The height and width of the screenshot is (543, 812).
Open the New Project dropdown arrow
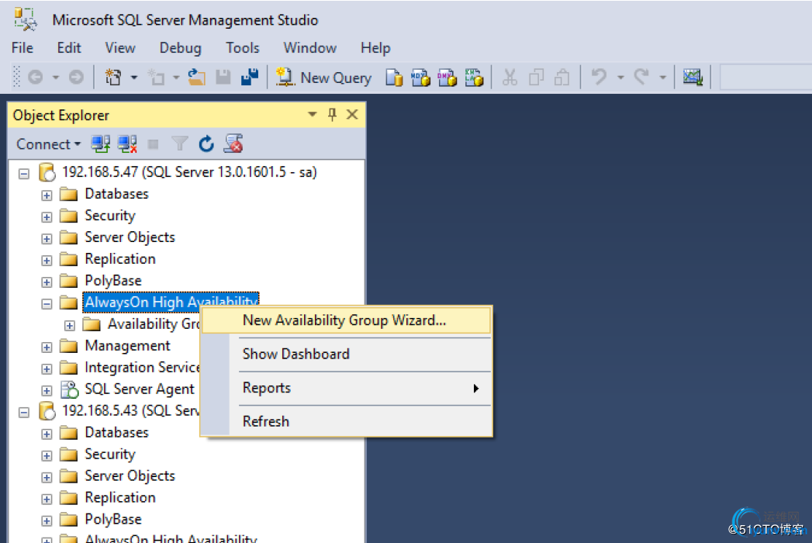134,78
